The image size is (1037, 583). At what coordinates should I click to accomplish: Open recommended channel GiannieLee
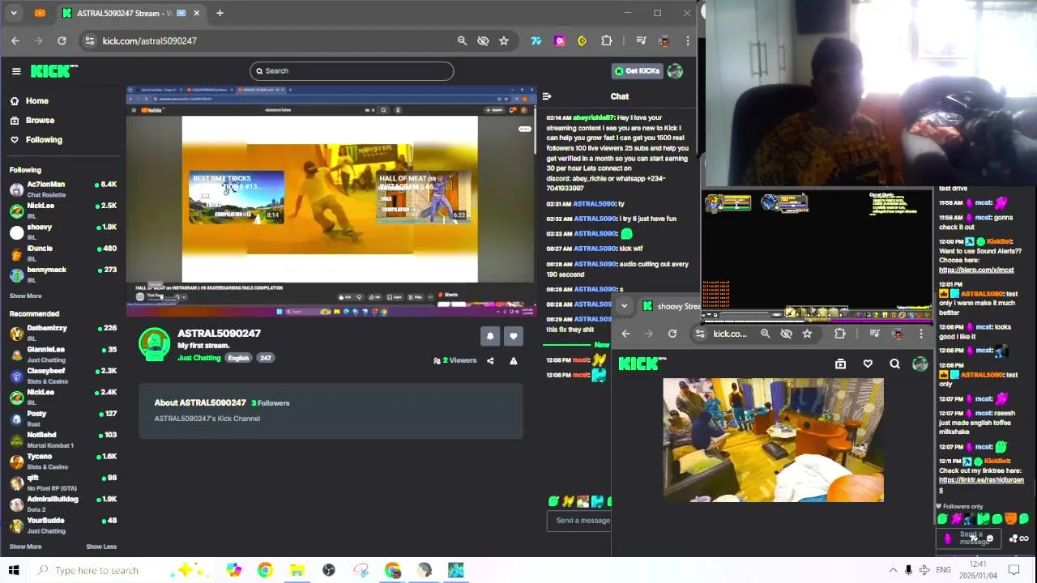coord(63,353)
